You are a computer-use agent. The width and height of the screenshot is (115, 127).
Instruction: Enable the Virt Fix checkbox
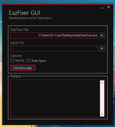[12, 61]
